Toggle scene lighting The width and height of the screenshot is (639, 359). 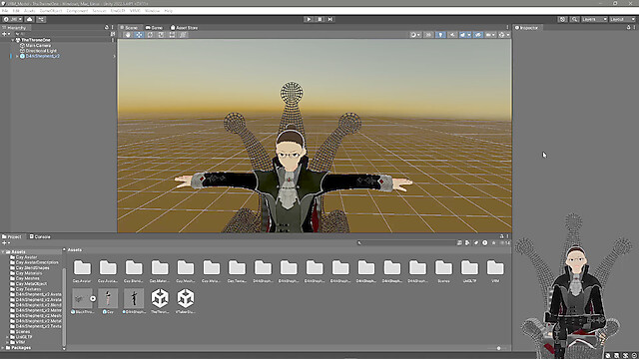pos(440,35)
